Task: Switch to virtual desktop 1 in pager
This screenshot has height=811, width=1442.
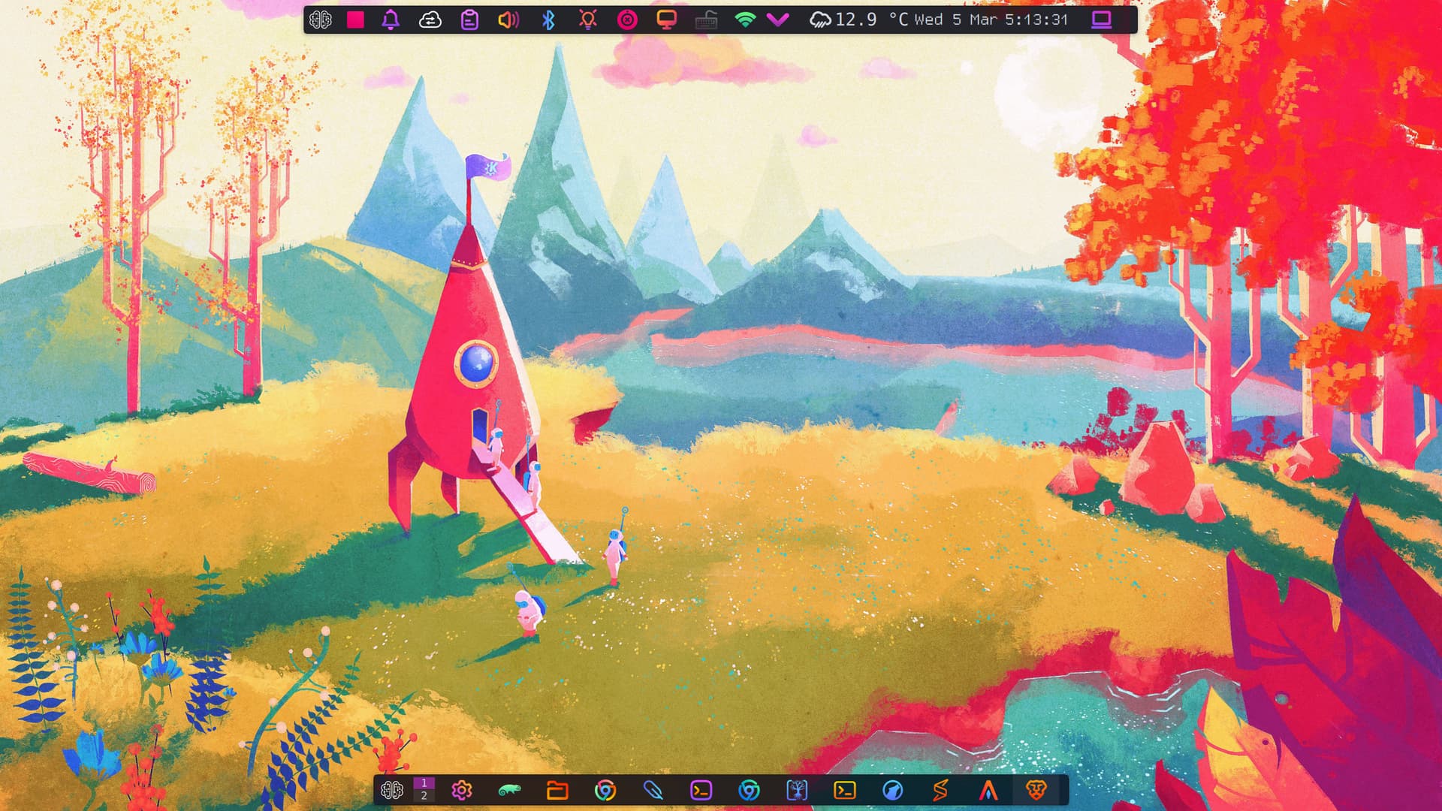Action: pos(424,783)
